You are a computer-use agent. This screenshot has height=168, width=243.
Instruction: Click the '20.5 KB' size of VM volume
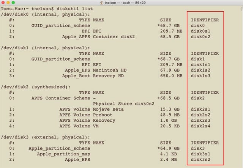pyautogui.click(x=172, y=126)
